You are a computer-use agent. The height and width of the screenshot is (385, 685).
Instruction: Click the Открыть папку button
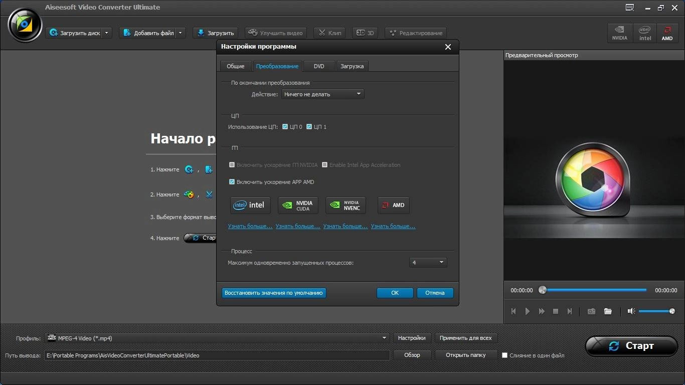tap(466, 355)
